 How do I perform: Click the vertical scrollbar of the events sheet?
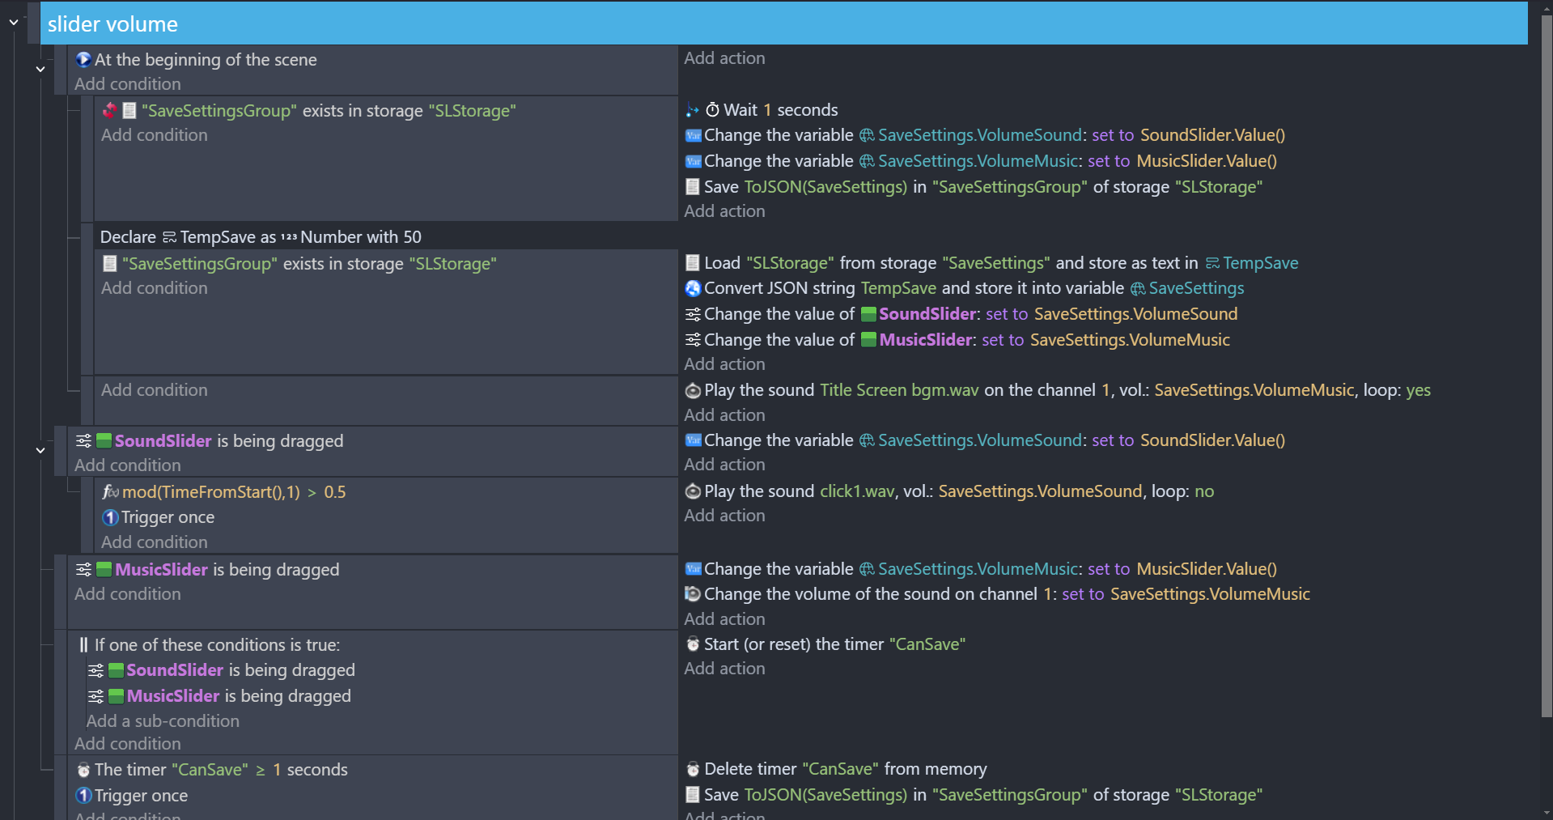(x=1547, y=364)
